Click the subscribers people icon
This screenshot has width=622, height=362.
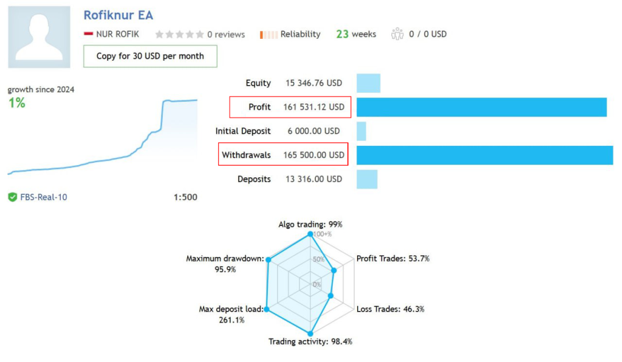pyautogui.click(x=397, y=34)
